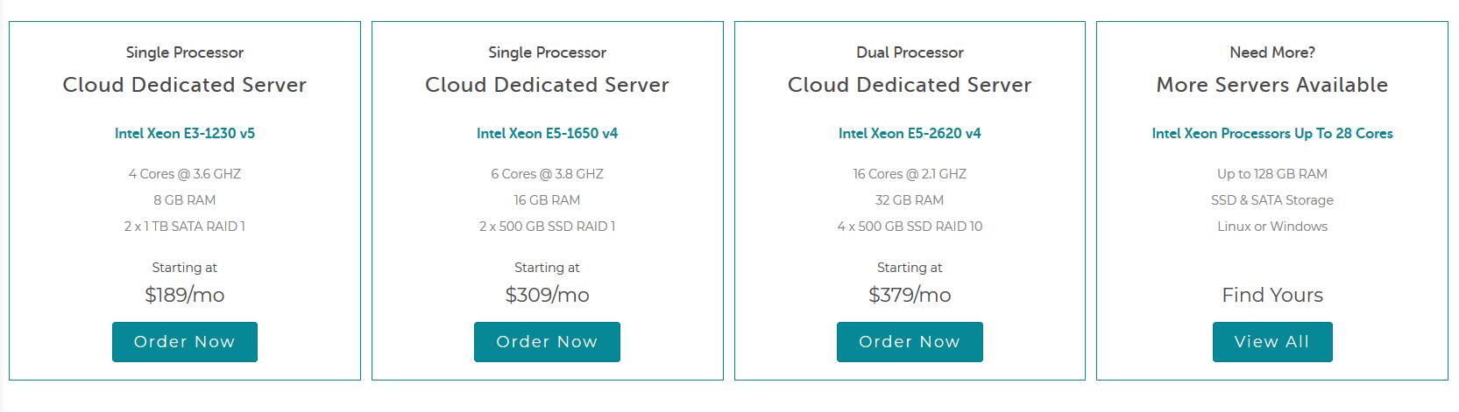Click the Need More? label
Image resolution: width=1459 pixels, height=412 pixels.
(1272, 52)
